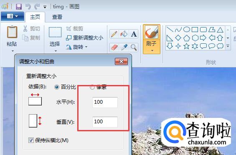Screen dimensions: 236x155
Task: Select the Pencil tool
Action: [114, 34]
